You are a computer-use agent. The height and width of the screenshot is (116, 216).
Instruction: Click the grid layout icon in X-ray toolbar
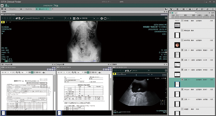tap(74, 18)
